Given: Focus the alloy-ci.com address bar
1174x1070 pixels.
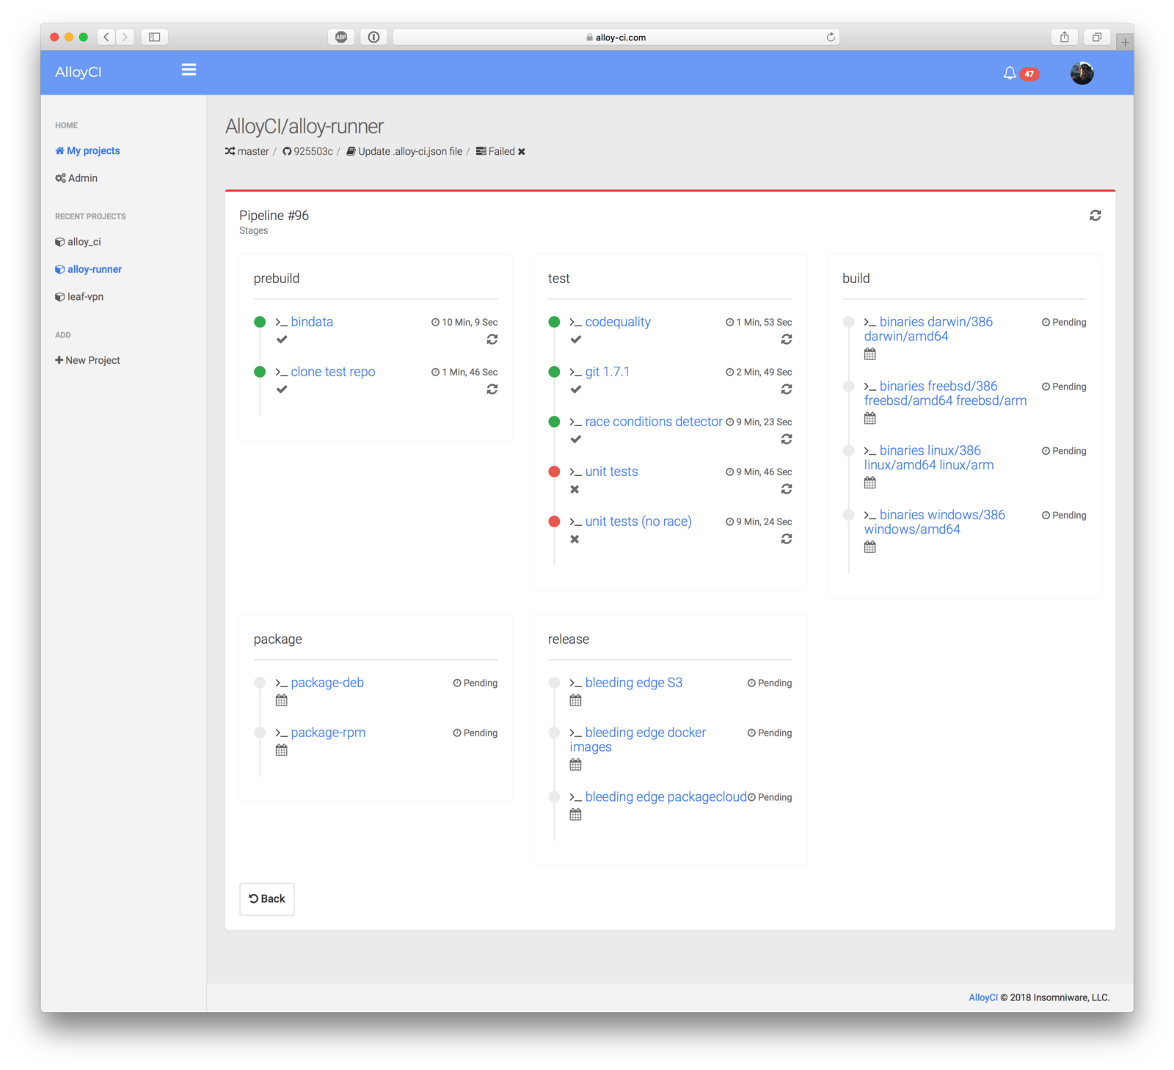Looking at the screenshot, I should coord(616,37).
